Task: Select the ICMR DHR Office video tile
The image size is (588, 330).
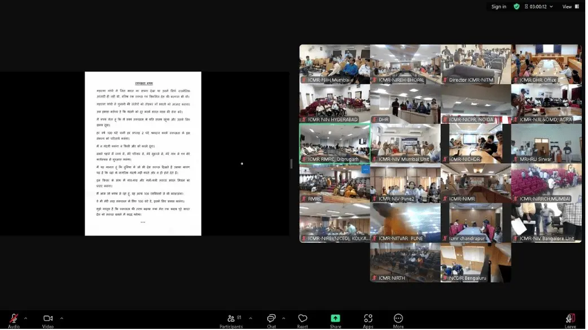Action: [546, 64]
